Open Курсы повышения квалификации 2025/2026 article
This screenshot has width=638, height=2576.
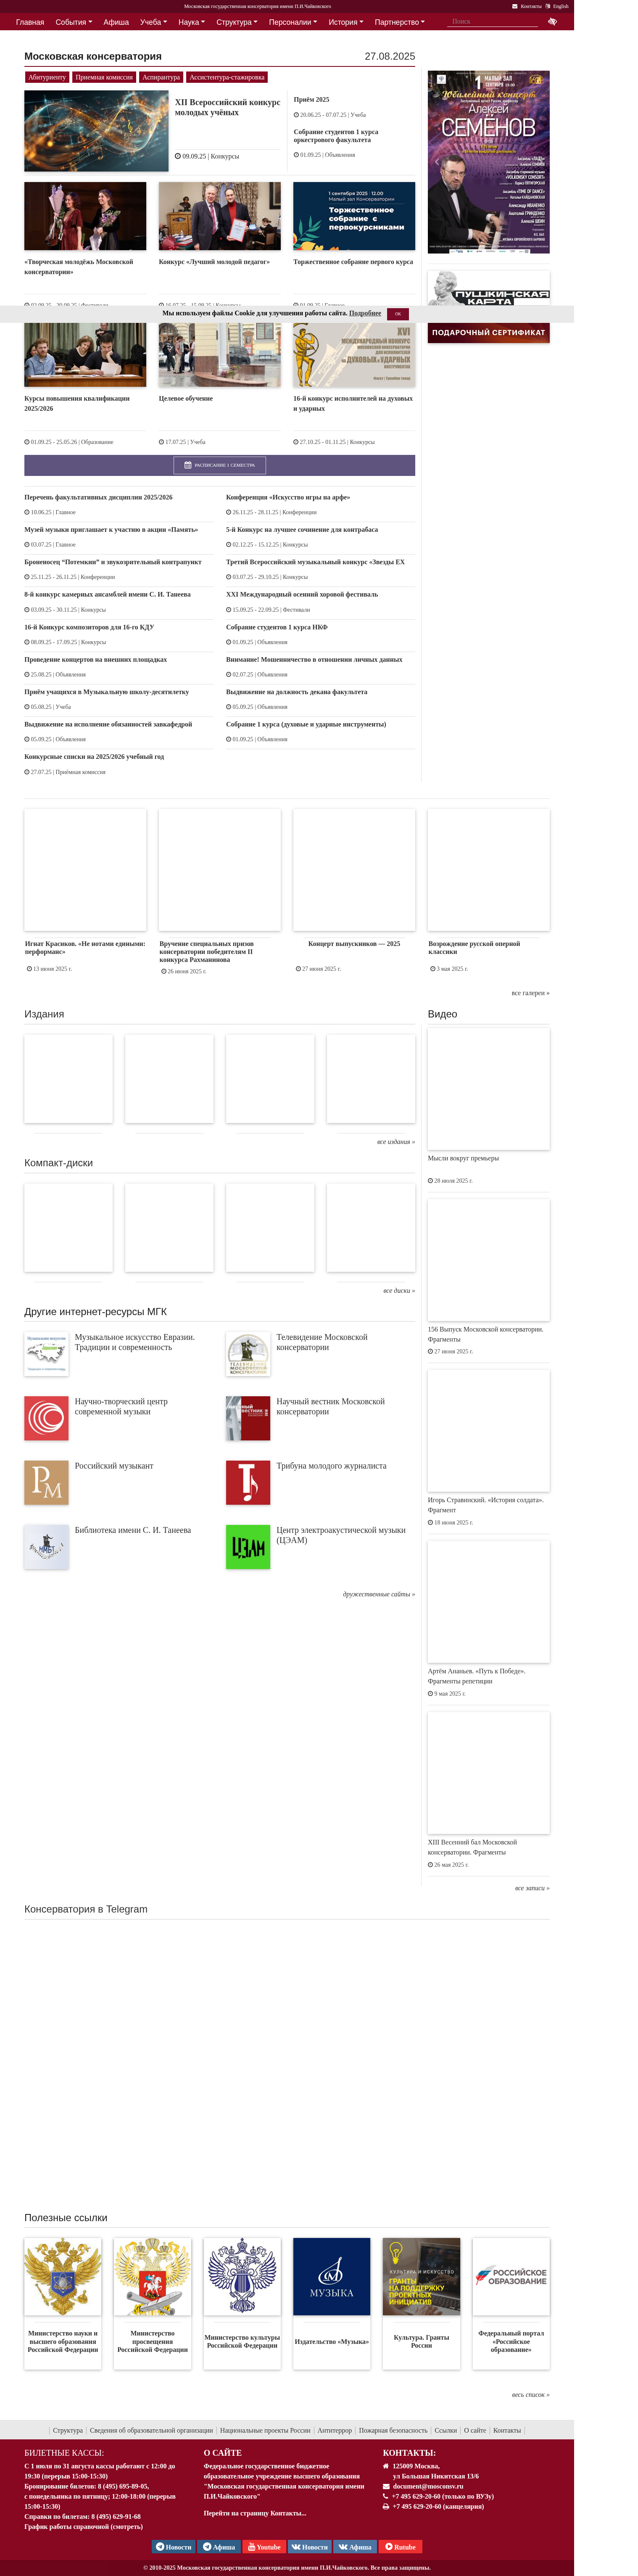(77, 403)
